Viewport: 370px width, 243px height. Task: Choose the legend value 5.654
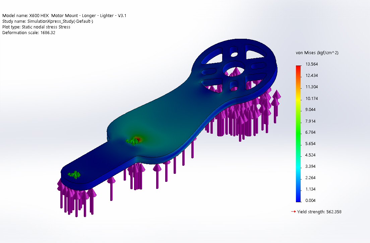(x=310, y=143)
